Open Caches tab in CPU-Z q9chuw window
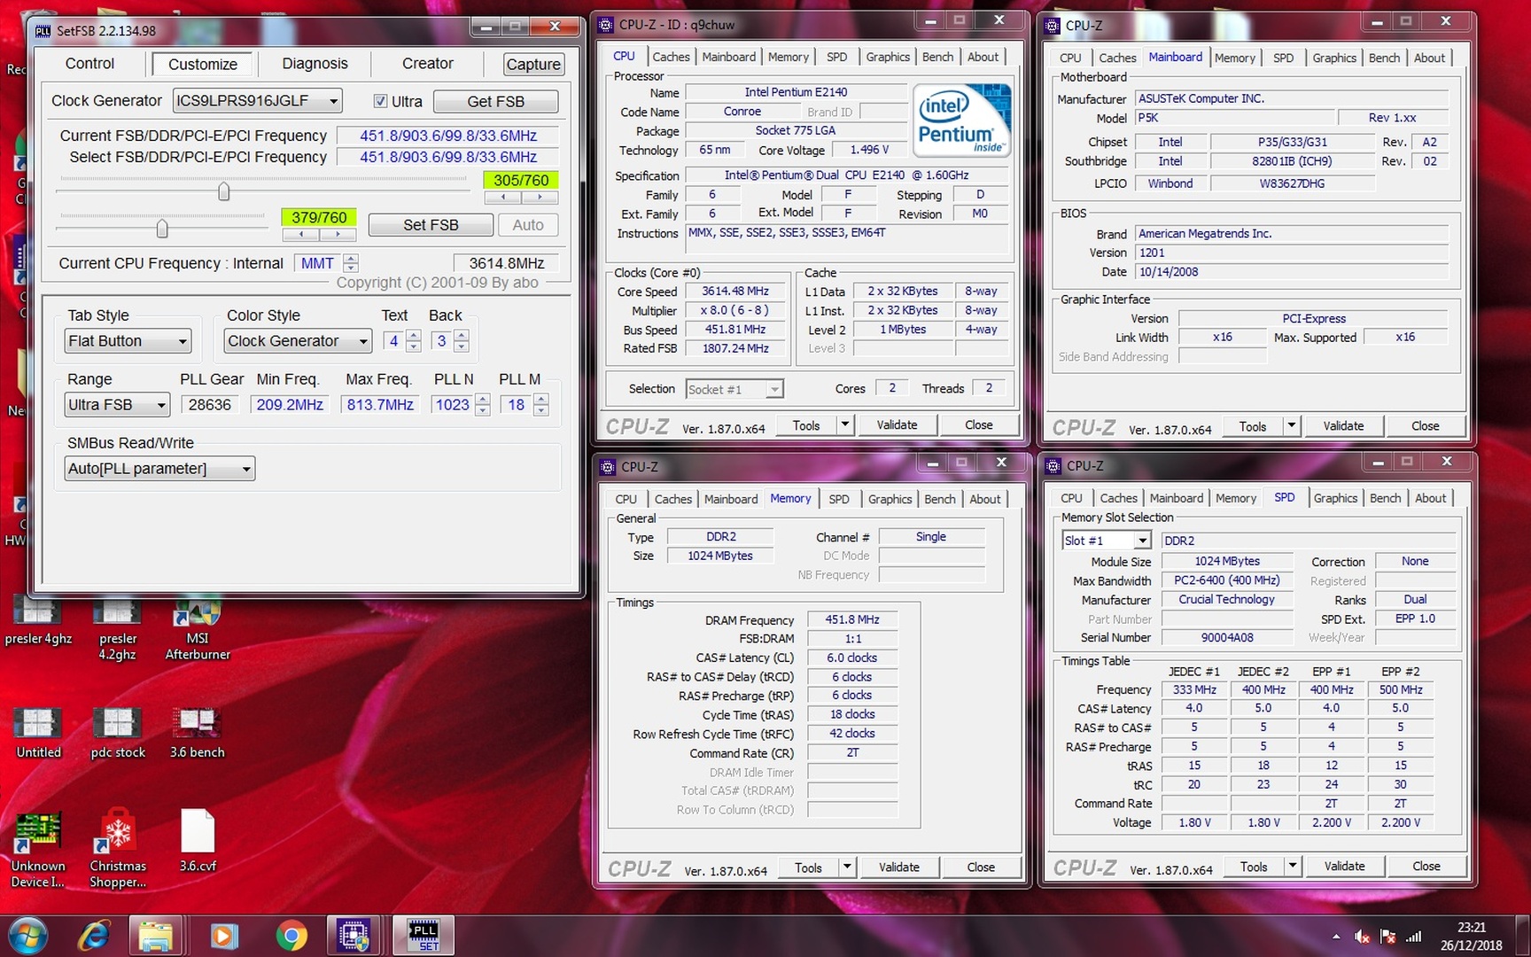 pos(671,57)
